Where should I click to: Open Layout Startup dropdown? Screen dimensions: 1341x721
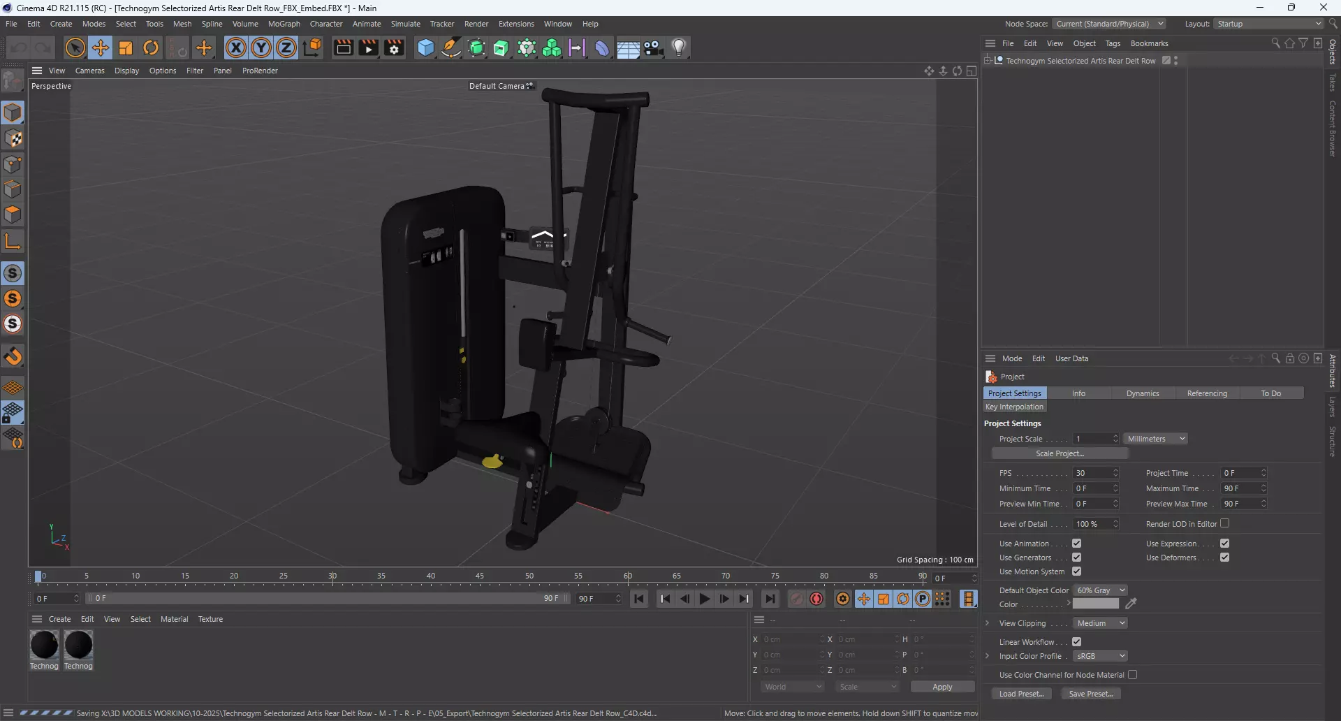[x=1268, y=24]
